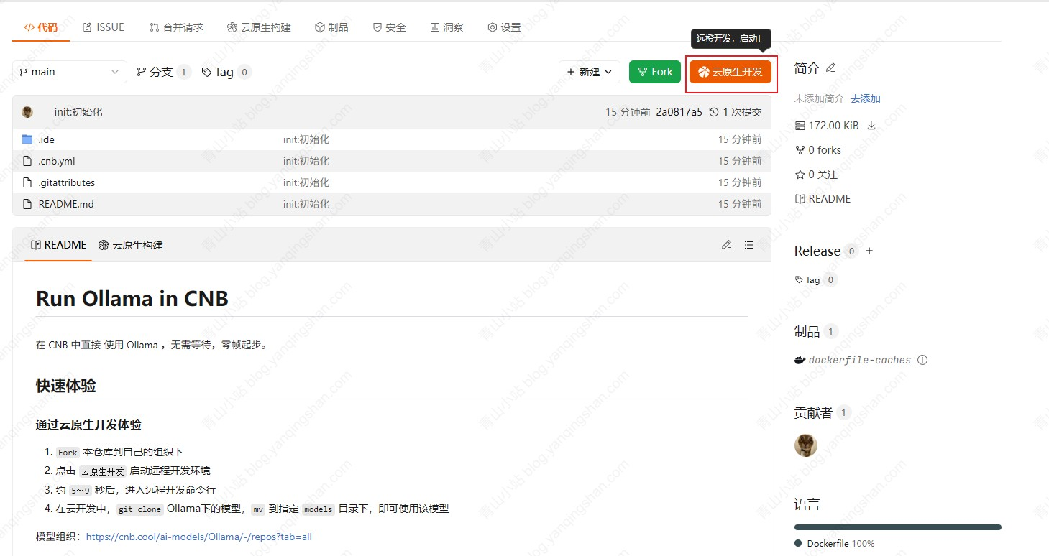The height and width of the screenshot is (556, 1049).
Task: Expand the 新建 dropdown menu
Action: tap(590, 72)
